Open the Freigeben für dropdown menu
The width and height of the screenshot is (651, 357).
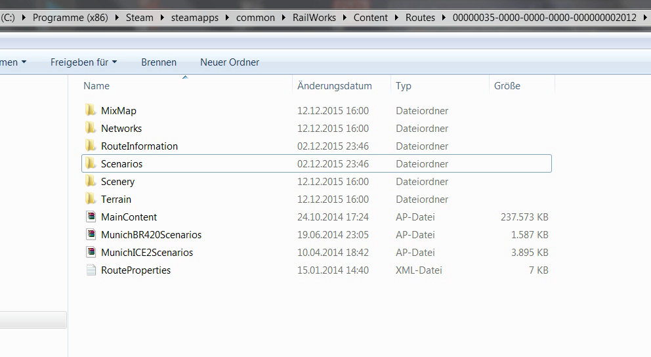83,62
